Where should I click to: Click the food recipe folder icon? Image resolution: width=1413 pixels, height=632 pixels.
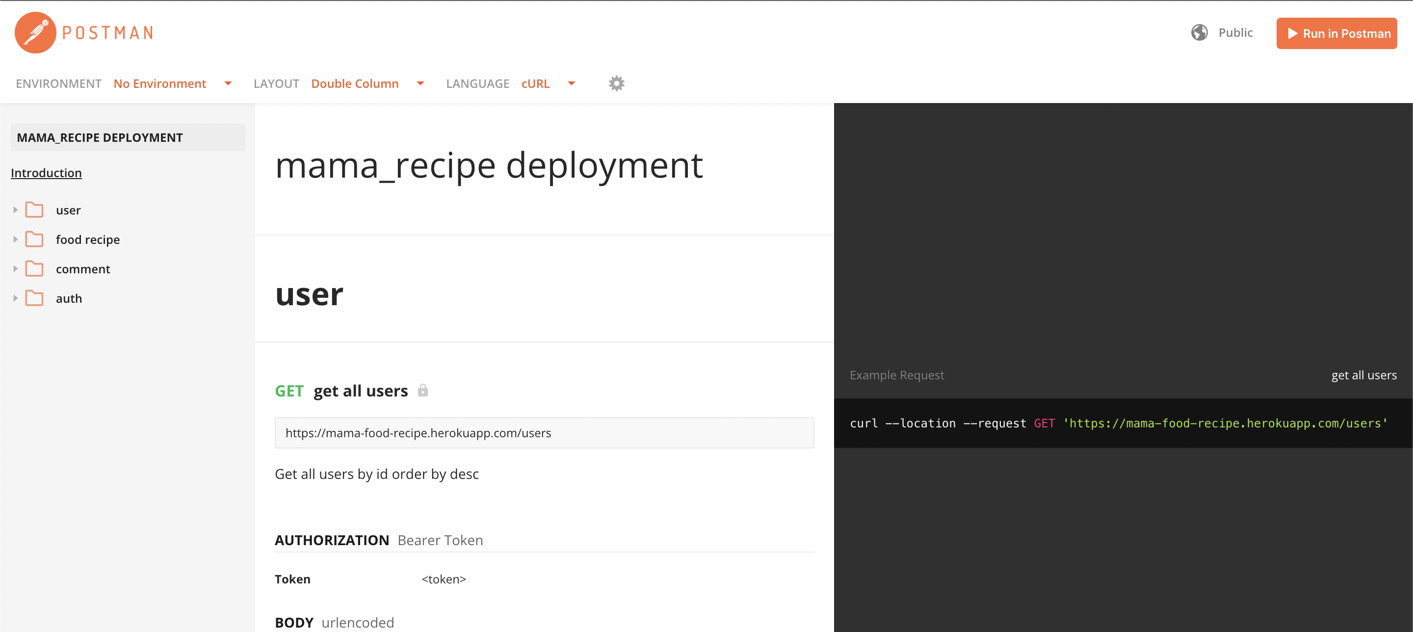pyautogui.click(x=35, y=239)
